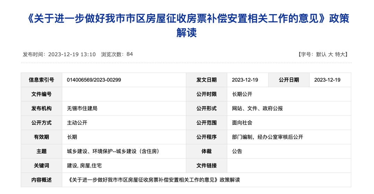Click the 文件编号 label cell
This screenshot has width=374, height=194.
click(42, 94)
